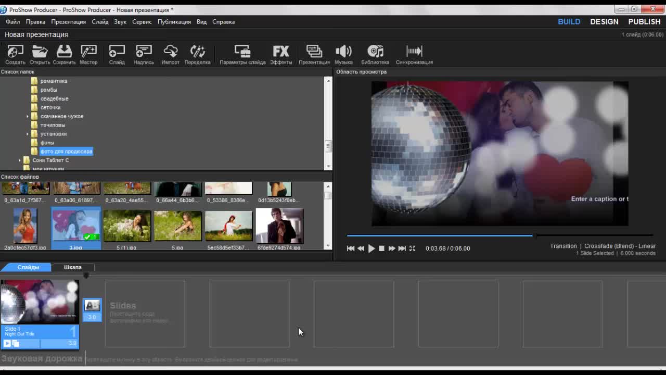Select the фото для продюсера folder

(66, 152)
